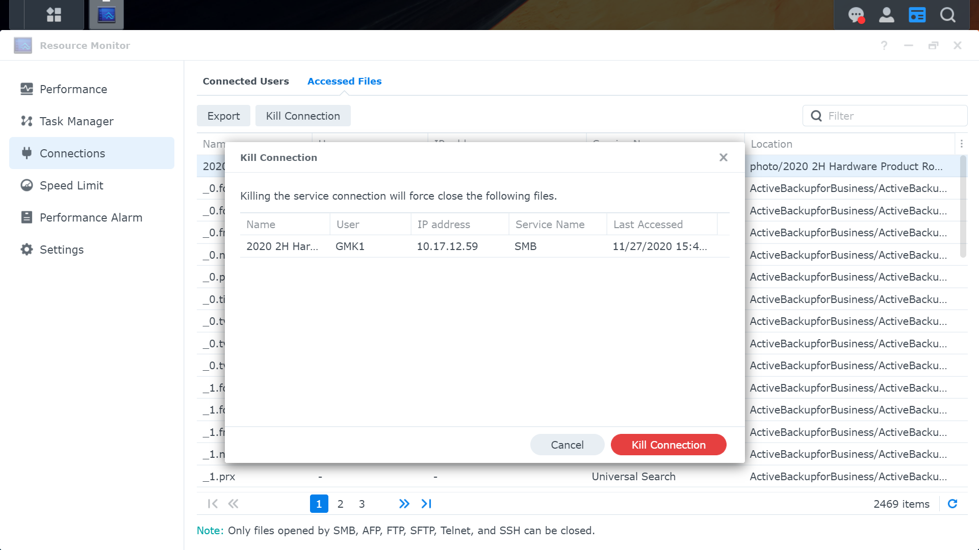Open column options three-dot menu
Image resolution: width=979 pixels, height=550 pixels.
pos(962,144)
